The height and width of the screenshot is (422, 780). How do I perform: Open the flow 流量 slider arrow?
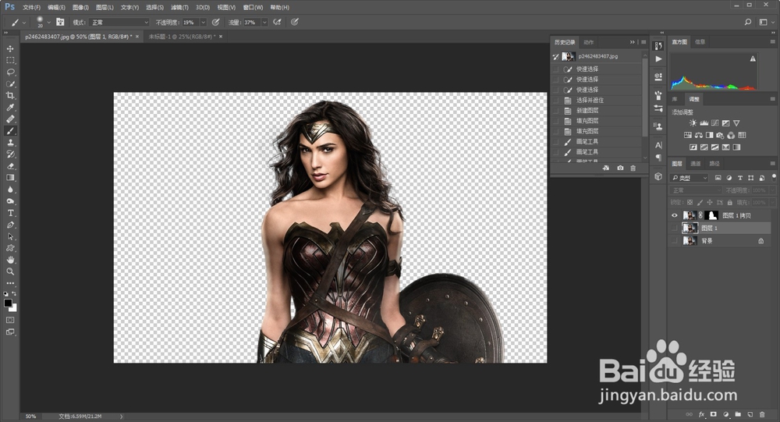coord(264,23)
